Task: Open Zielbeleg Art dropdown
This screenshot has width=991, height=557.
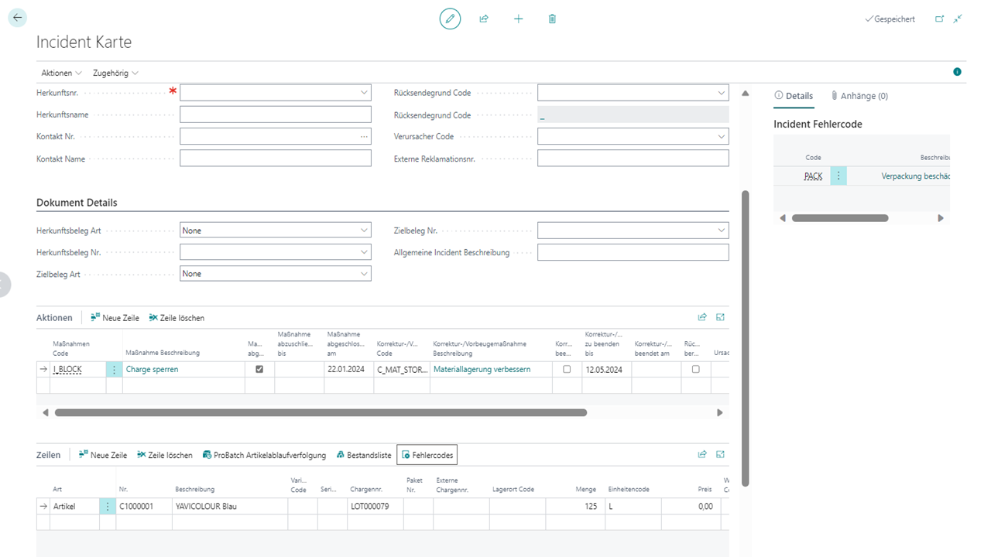Action: 364,274
